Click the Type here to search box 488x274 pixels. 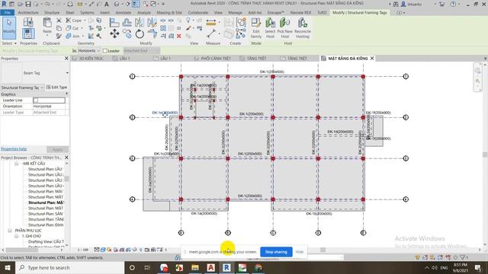pos(69,267)
